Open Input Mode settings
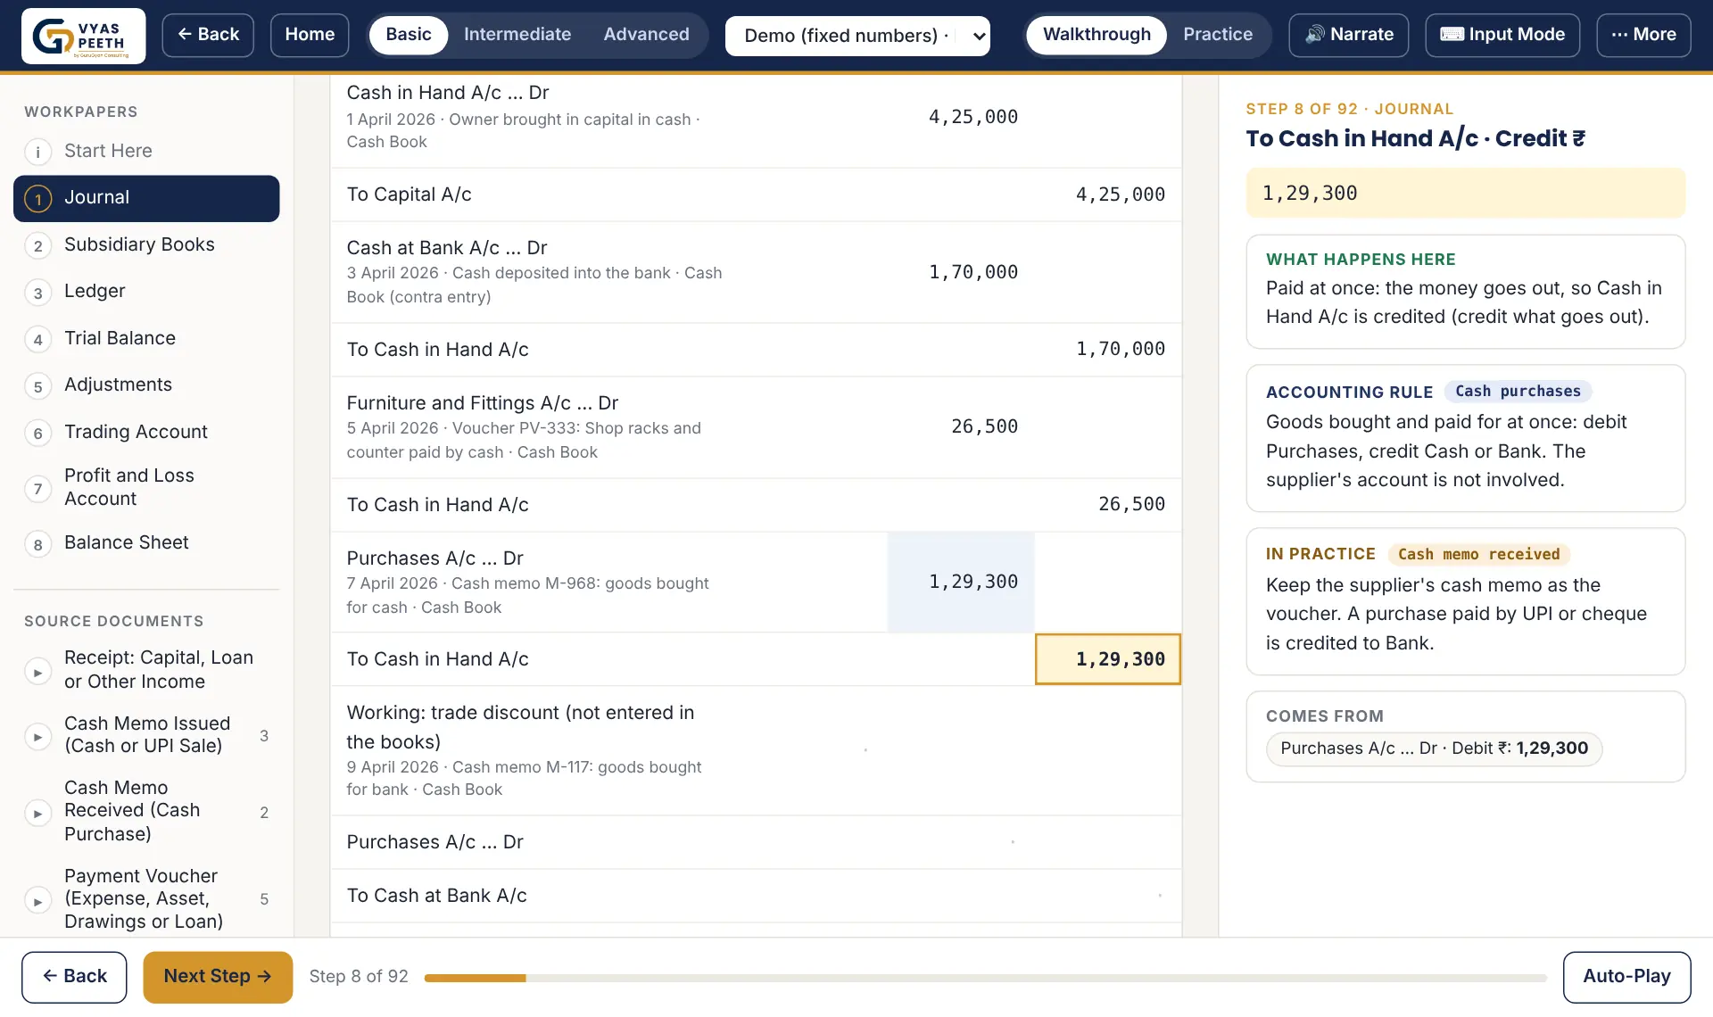The height and width of the screenshot is (1017, 1713). click(x=1502, y=35)
